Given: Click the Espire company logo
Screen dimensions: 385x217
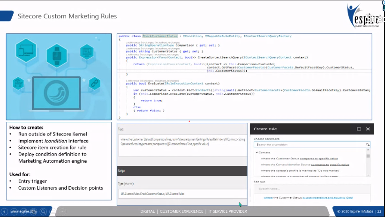Looking at the screenshot, I should coord(364,16).
